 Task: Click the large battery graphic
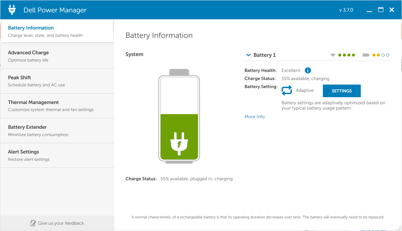pos(179,116)
